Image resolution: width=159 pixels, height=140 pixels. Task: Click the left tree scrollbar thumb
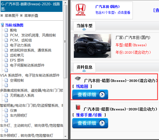[65, 41]
